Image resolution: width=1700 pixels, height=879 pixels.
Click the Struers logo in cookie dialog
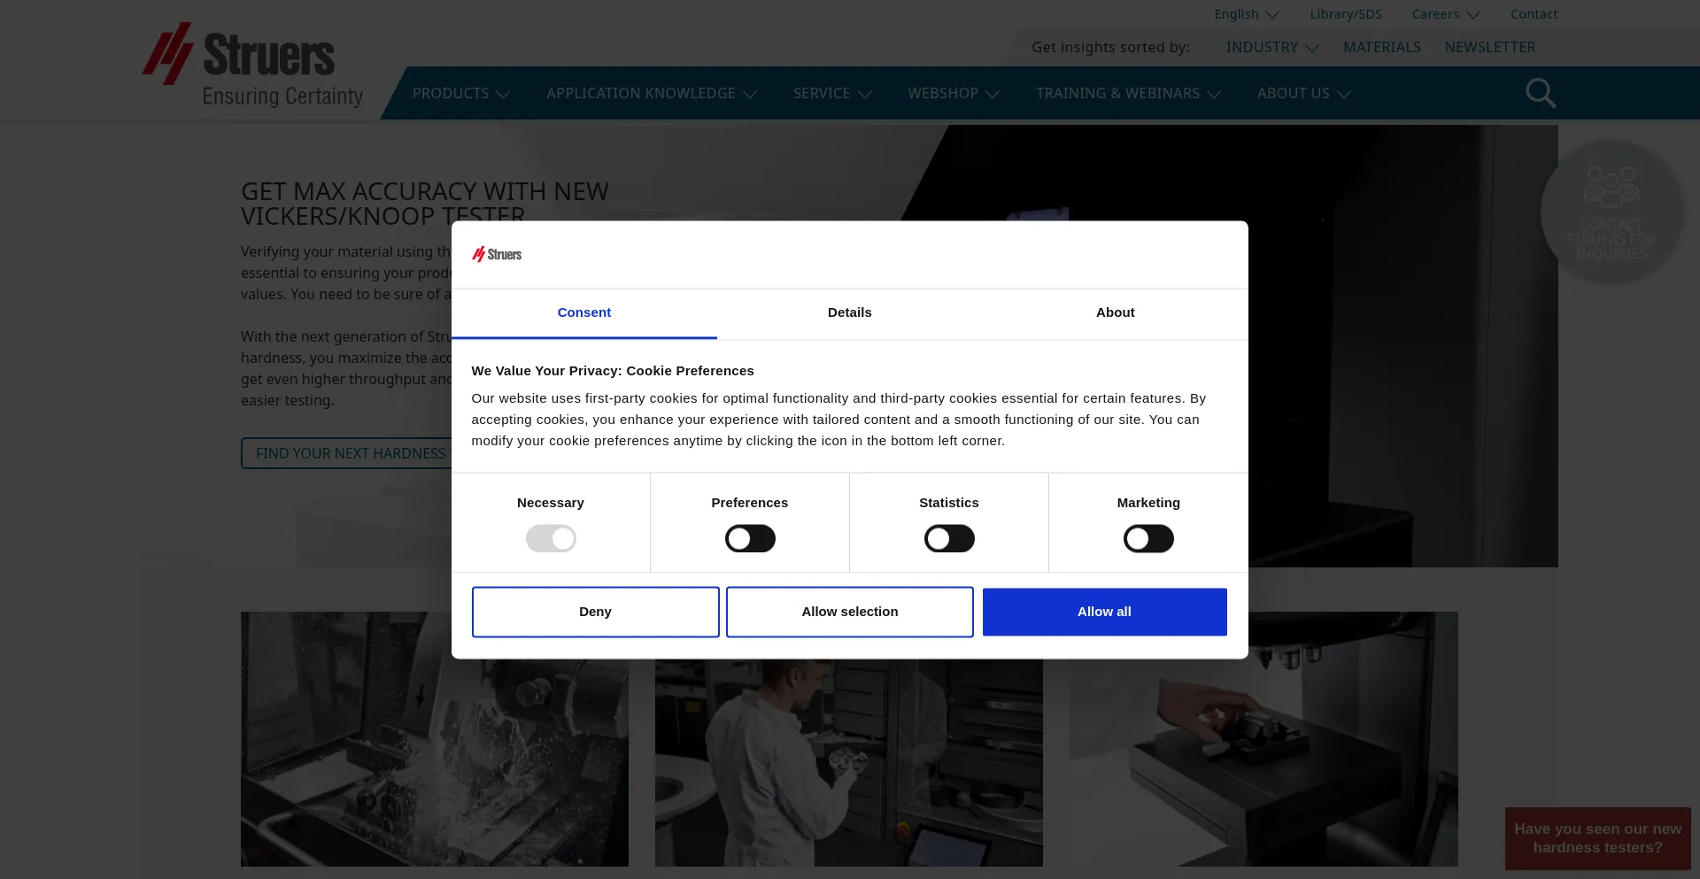pos(497,255)
